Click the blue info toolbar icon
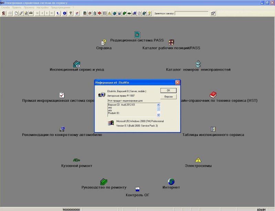 point(64,13)
